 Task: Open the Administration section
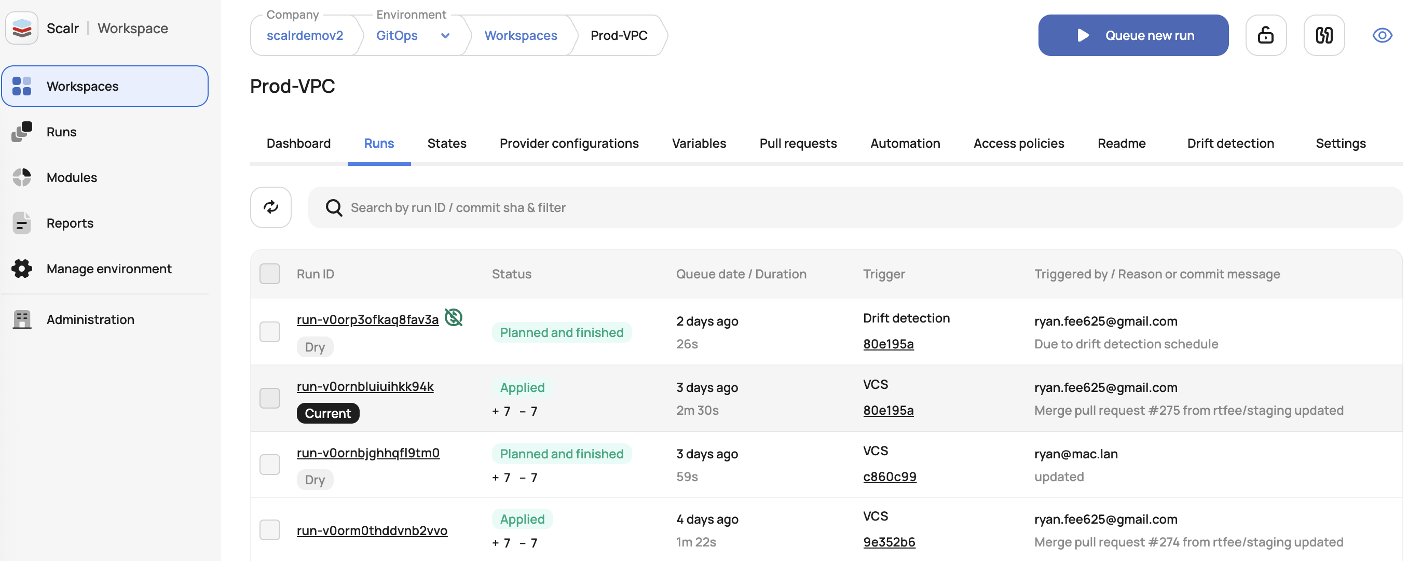(90, 319)
